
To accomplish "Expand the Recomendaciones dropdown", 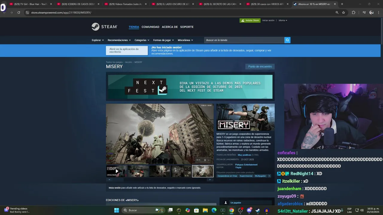I will (119, 40).
